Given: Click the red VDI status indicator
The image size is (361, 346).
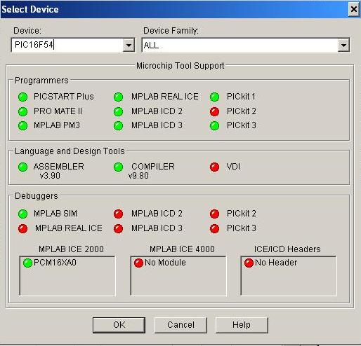Looking at the screenshot, I should [214, 167].
